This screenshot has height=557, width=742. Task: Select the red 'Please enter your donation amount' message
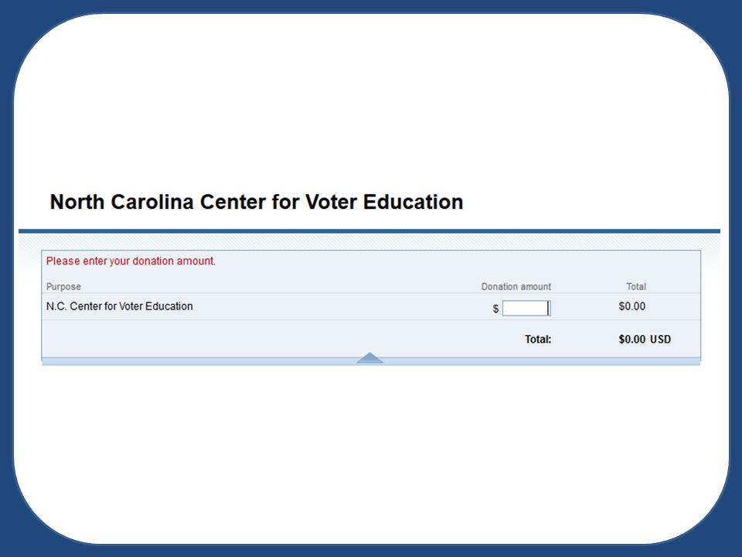point(131,261)
